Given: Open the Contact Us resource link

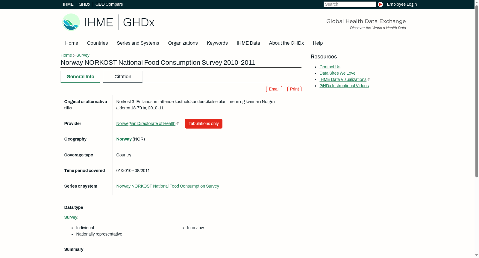Looking at the screenshot, I should point(330,67).
